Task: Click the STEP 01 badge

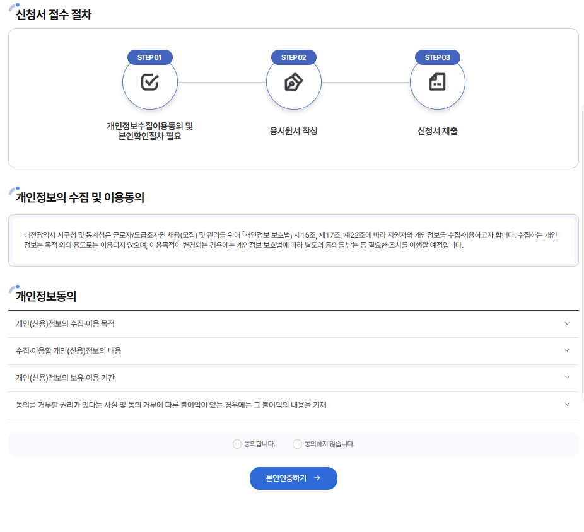Action: [149, 57]
